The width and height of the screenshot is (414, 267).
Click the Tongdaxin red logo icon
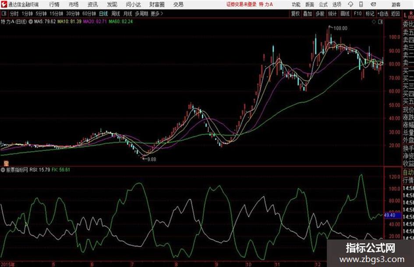tap(4, 4)
